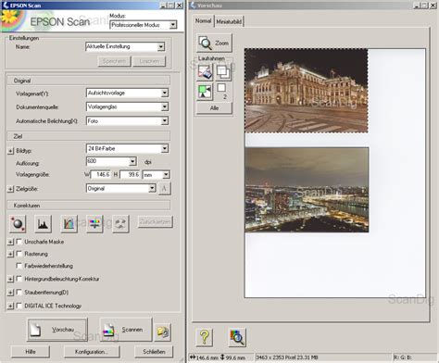
Task: Click the auto exposure icon under Korrekturen
Action: point(18,223)
